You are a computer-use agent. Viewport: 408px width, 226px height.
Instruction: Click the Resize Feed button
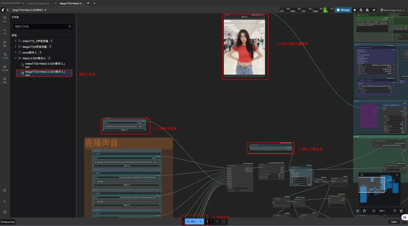pos(8,222)
